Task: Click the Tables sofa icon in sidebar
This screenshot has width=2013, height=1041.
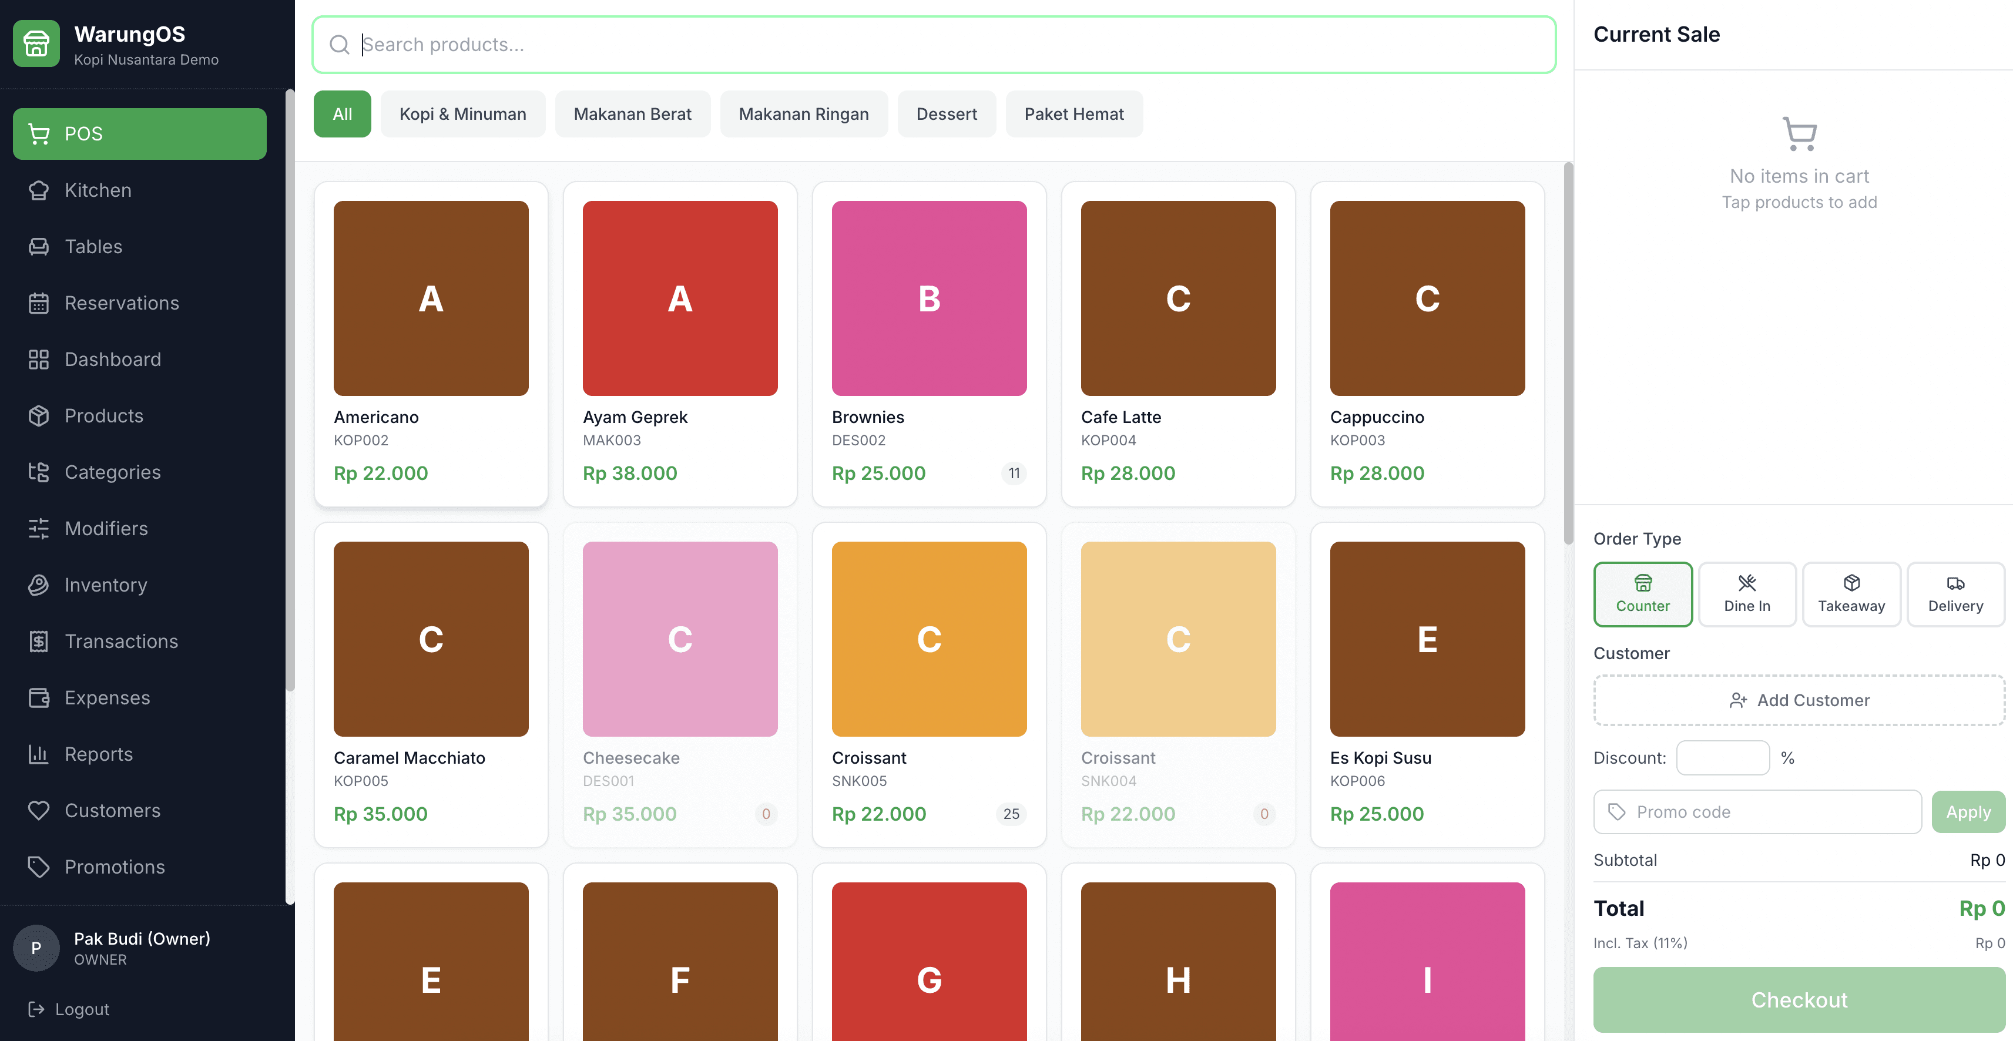Action: 38,247
